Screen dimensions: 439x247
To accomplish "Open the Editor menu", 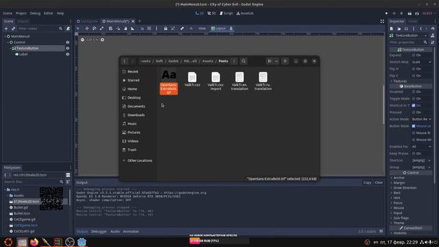I will [x=49, y=13].
